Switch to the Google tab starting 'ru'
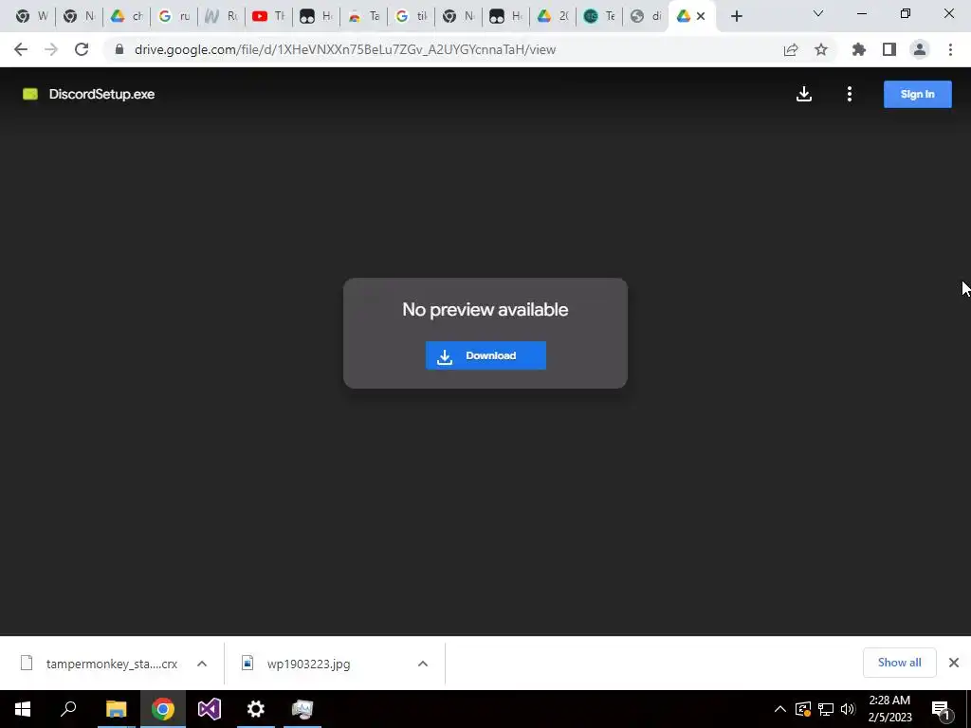971x728 pixels. tap(174, 16)
